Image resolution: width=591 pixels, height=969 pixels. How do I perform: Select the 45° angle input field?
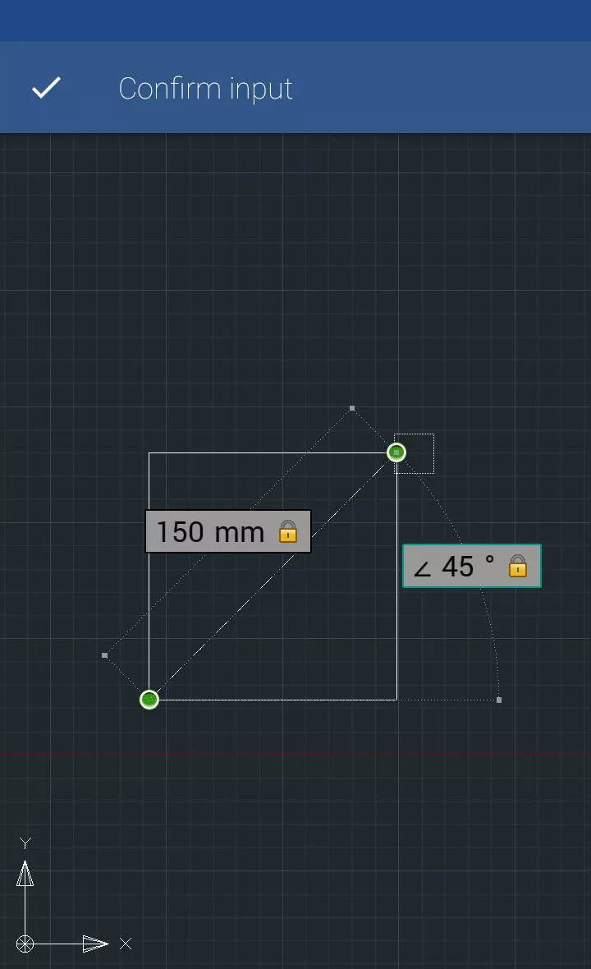tap(472, 566)
